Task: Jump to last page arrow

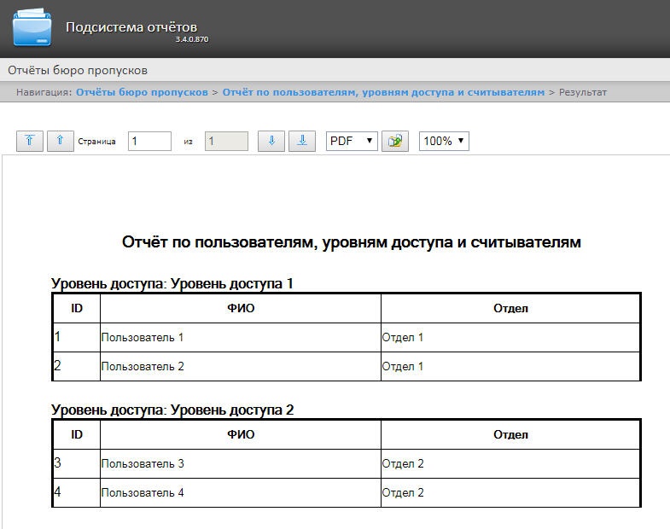Action: click(302, 141)
